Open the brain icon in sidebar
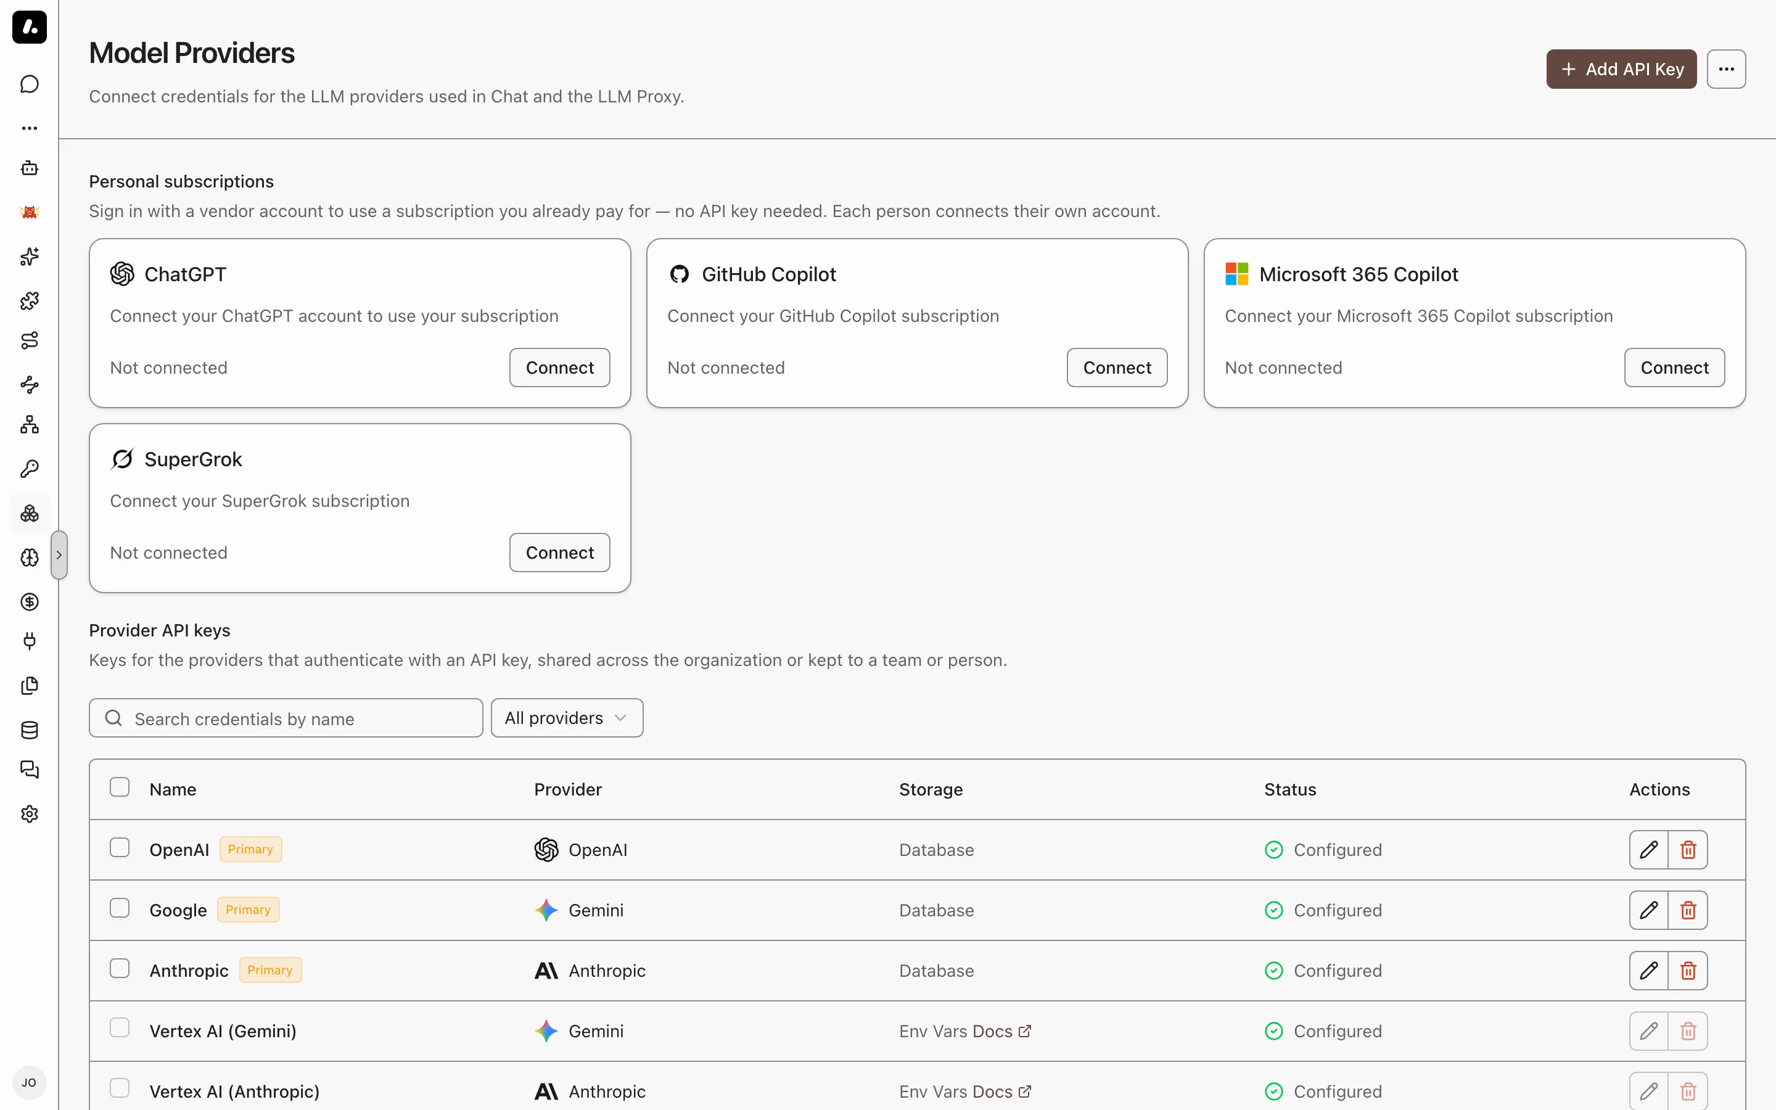The width and height of the screenshot is (1776, 1110). point(30,557)
